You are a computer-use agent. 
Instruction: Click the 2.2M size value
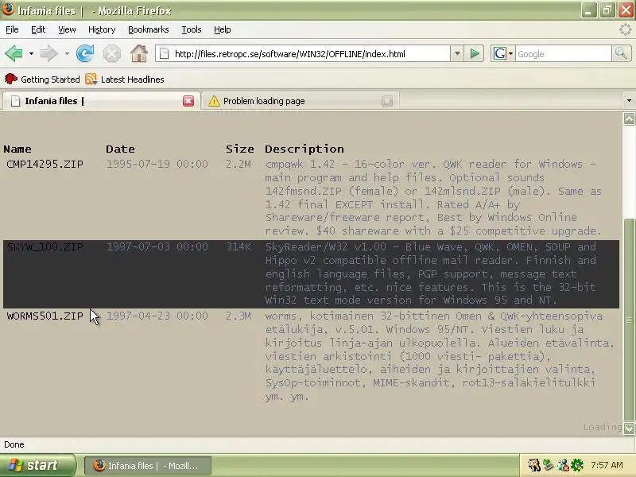point(238,165)
